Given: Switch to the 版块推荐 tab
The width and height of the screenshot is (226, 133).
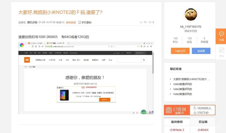Looking at the screenshot, I should [x=177, y=122].
